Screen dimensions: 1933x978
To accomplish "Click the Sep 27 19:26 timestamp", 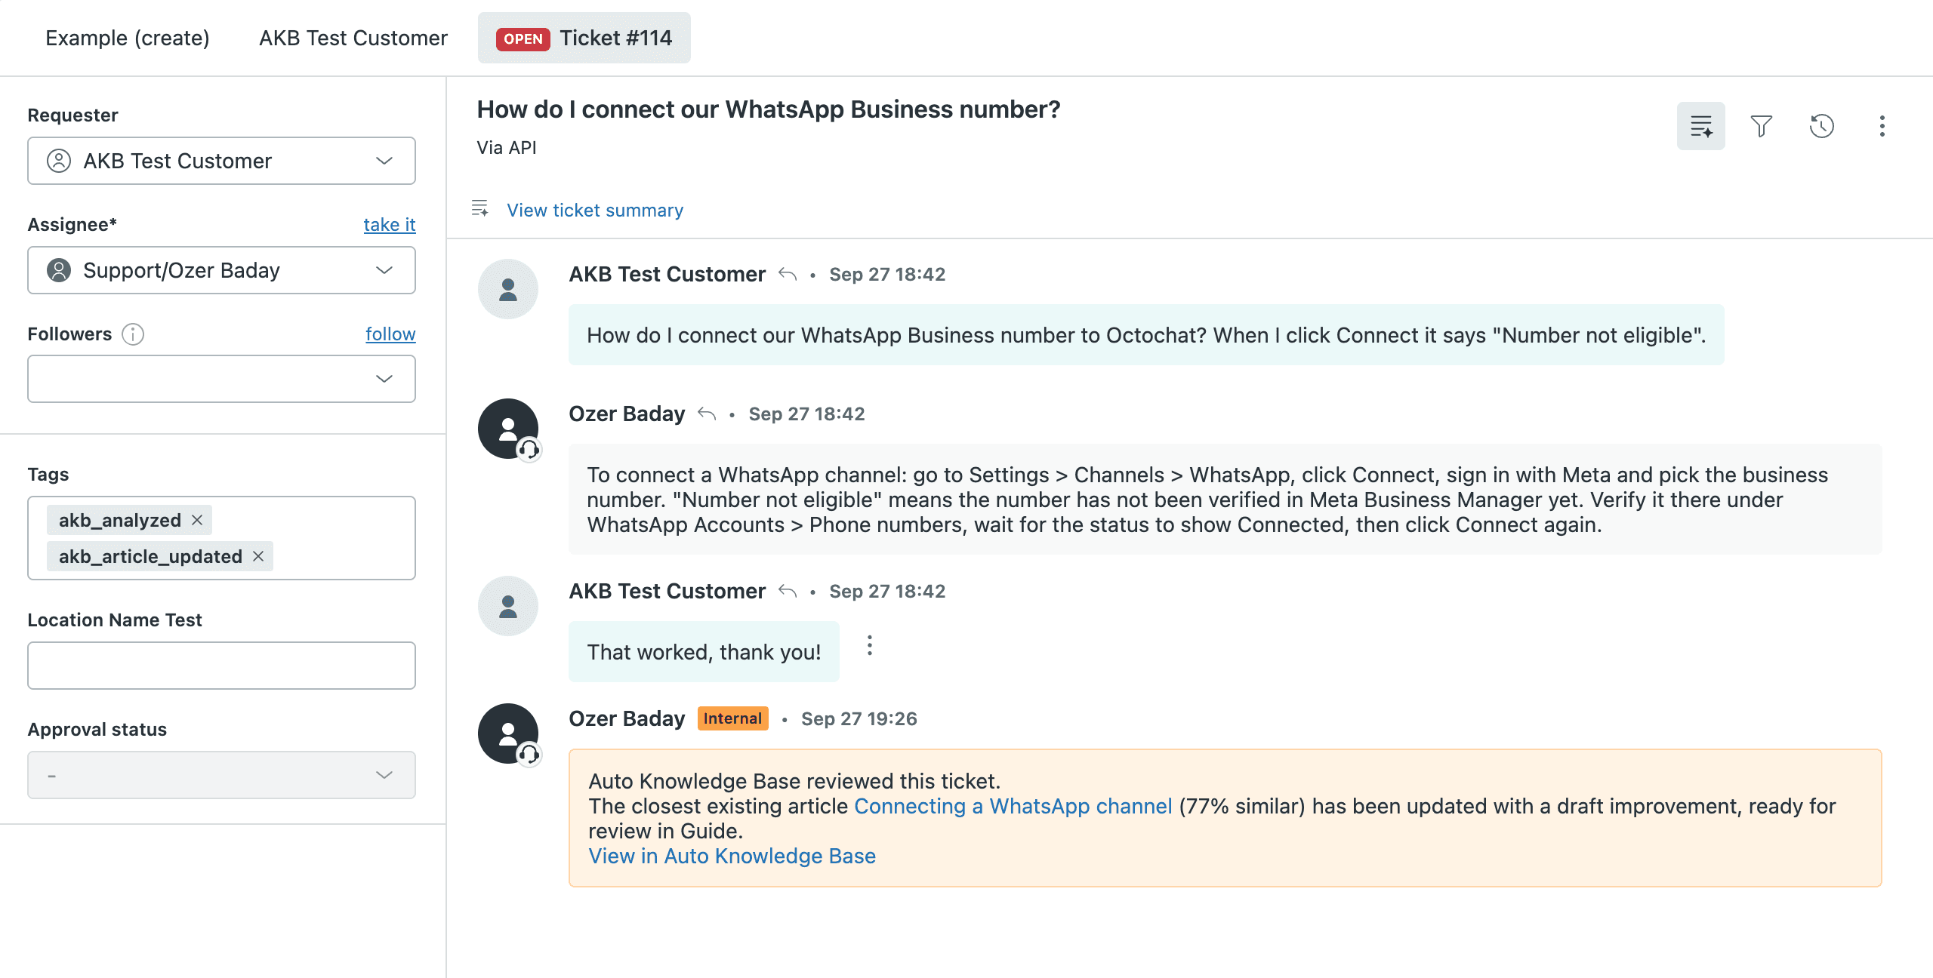I will (859, 718).
